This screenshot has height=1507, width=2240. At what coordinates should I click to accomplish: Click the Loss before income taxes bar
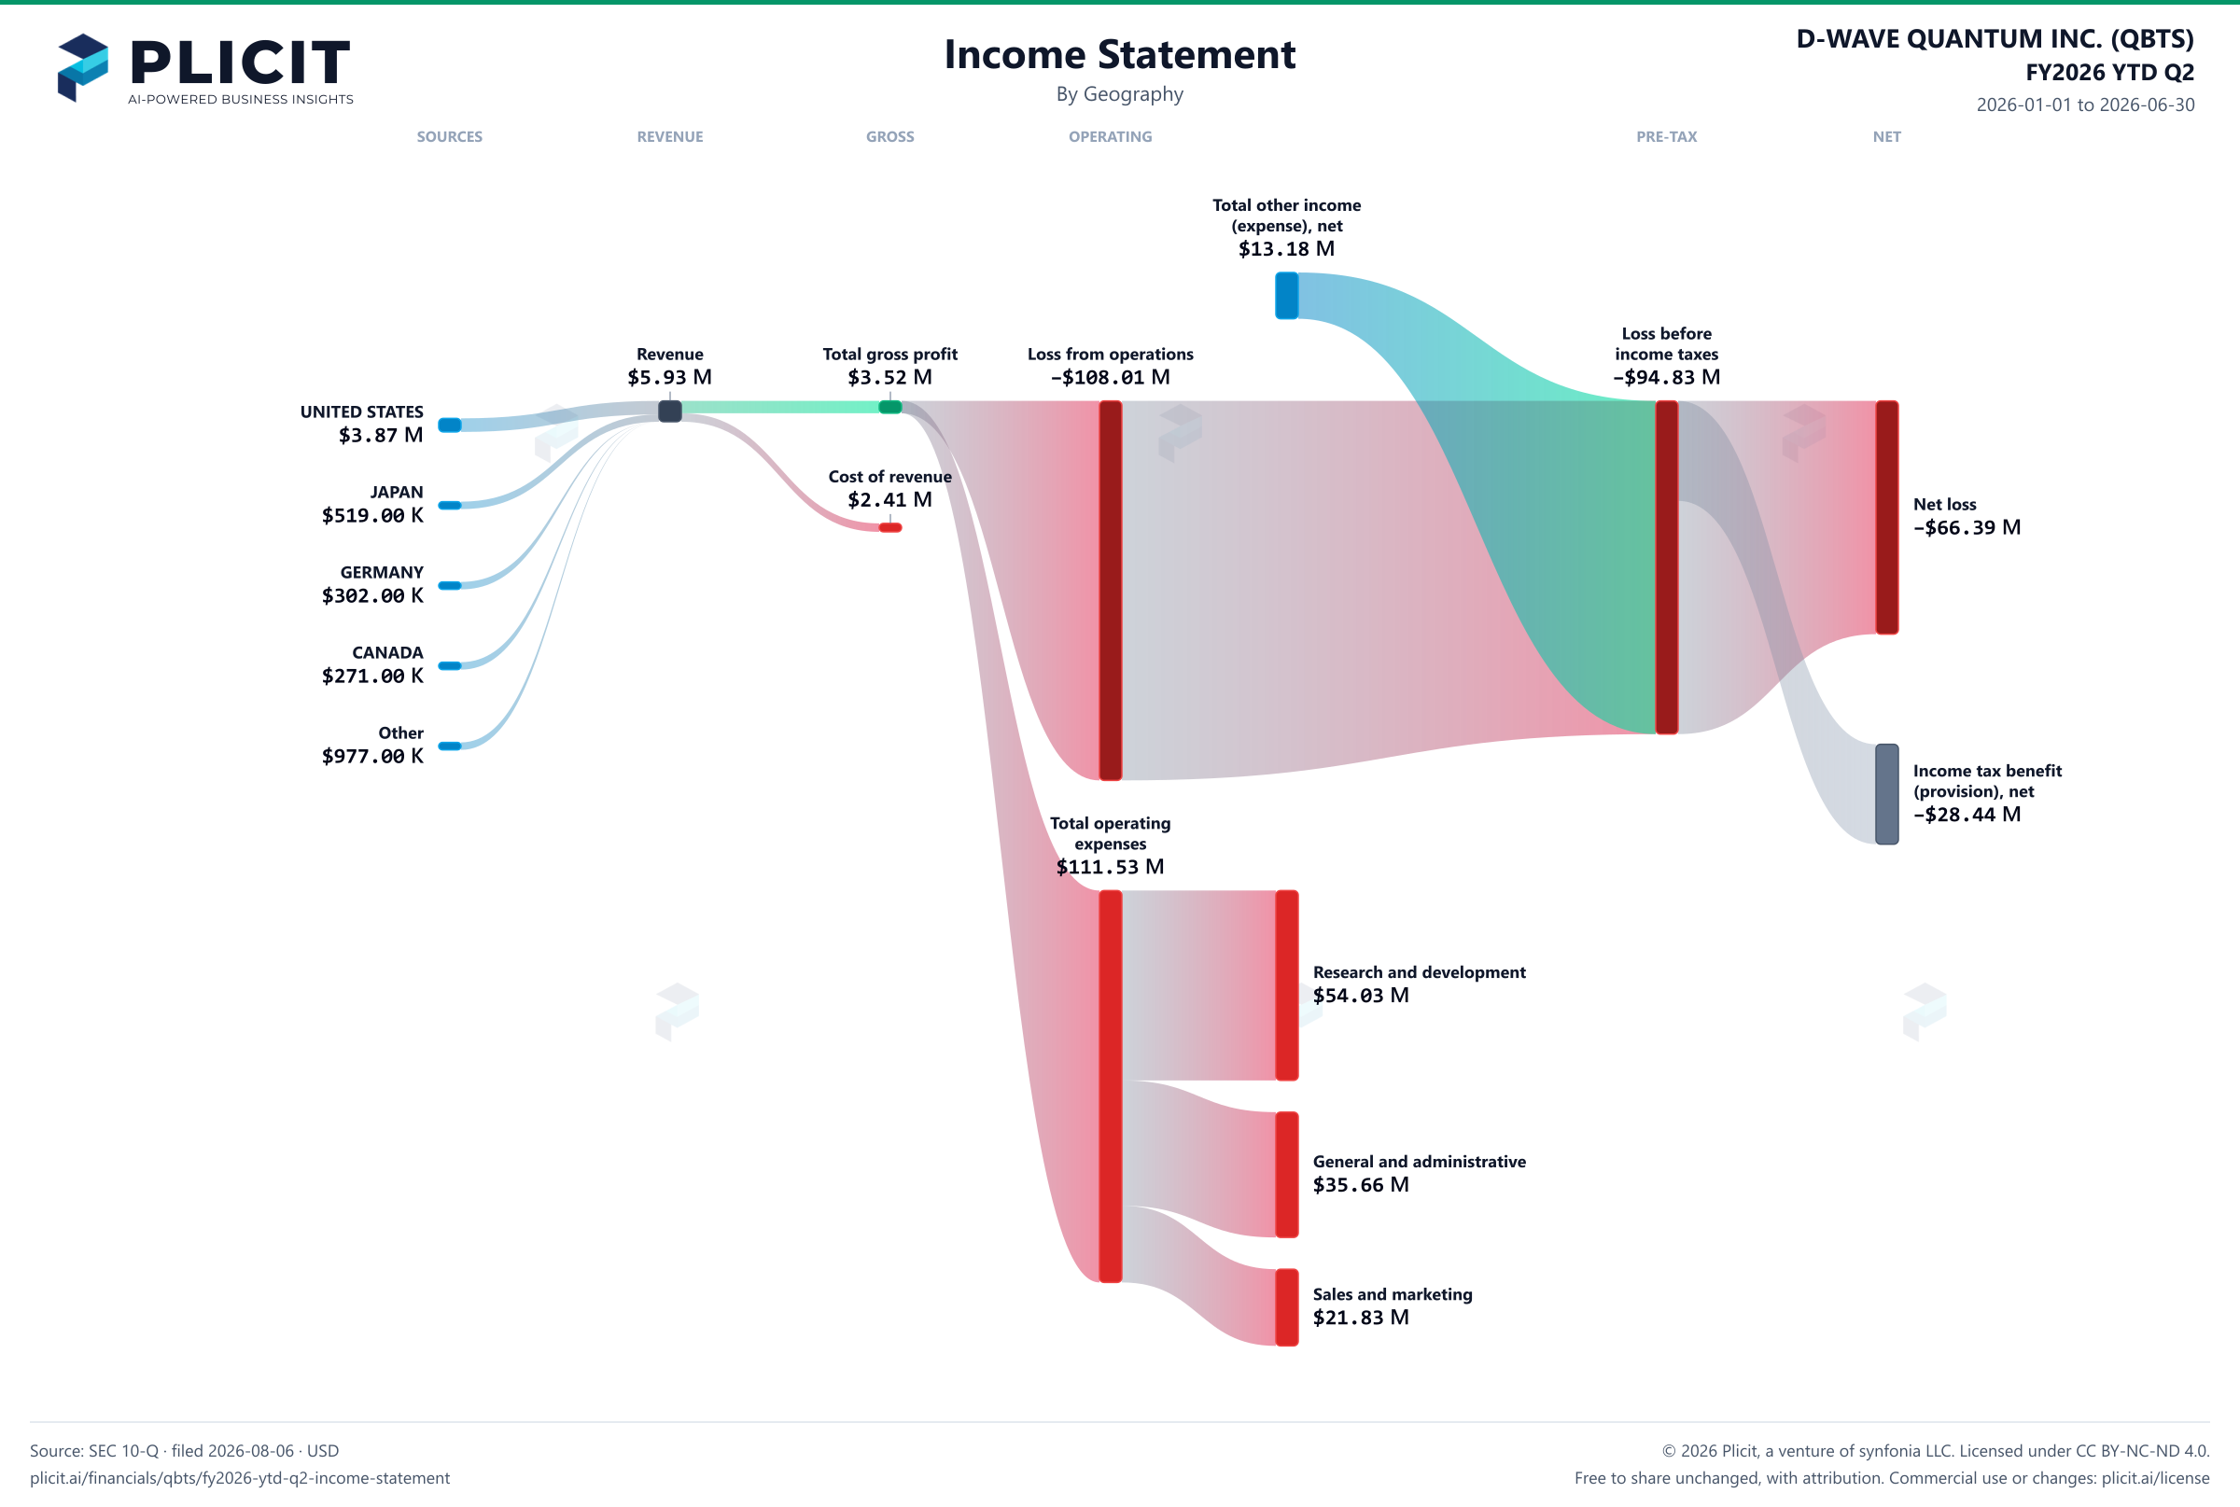[1666, 567]
